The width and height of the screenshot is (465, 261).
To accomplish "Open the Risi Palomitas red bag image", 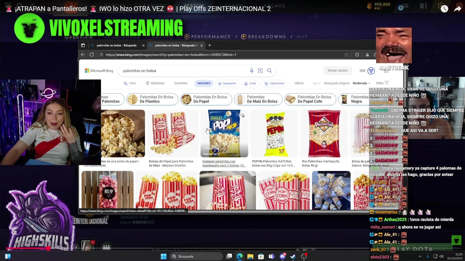I will (324, 133).
